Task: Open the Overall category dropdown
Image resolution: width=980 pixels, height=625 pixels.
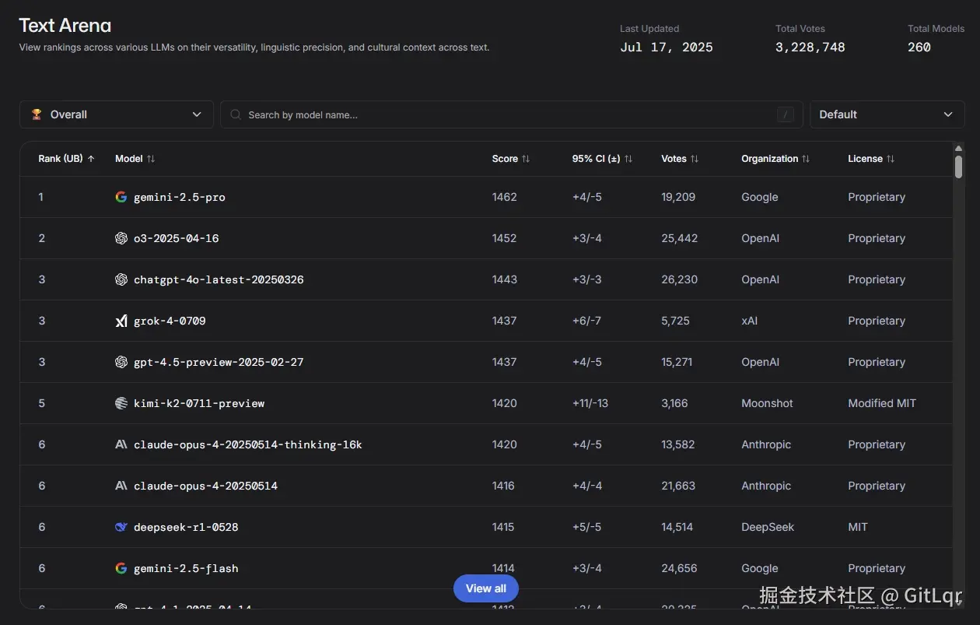Action: [117, 114]
